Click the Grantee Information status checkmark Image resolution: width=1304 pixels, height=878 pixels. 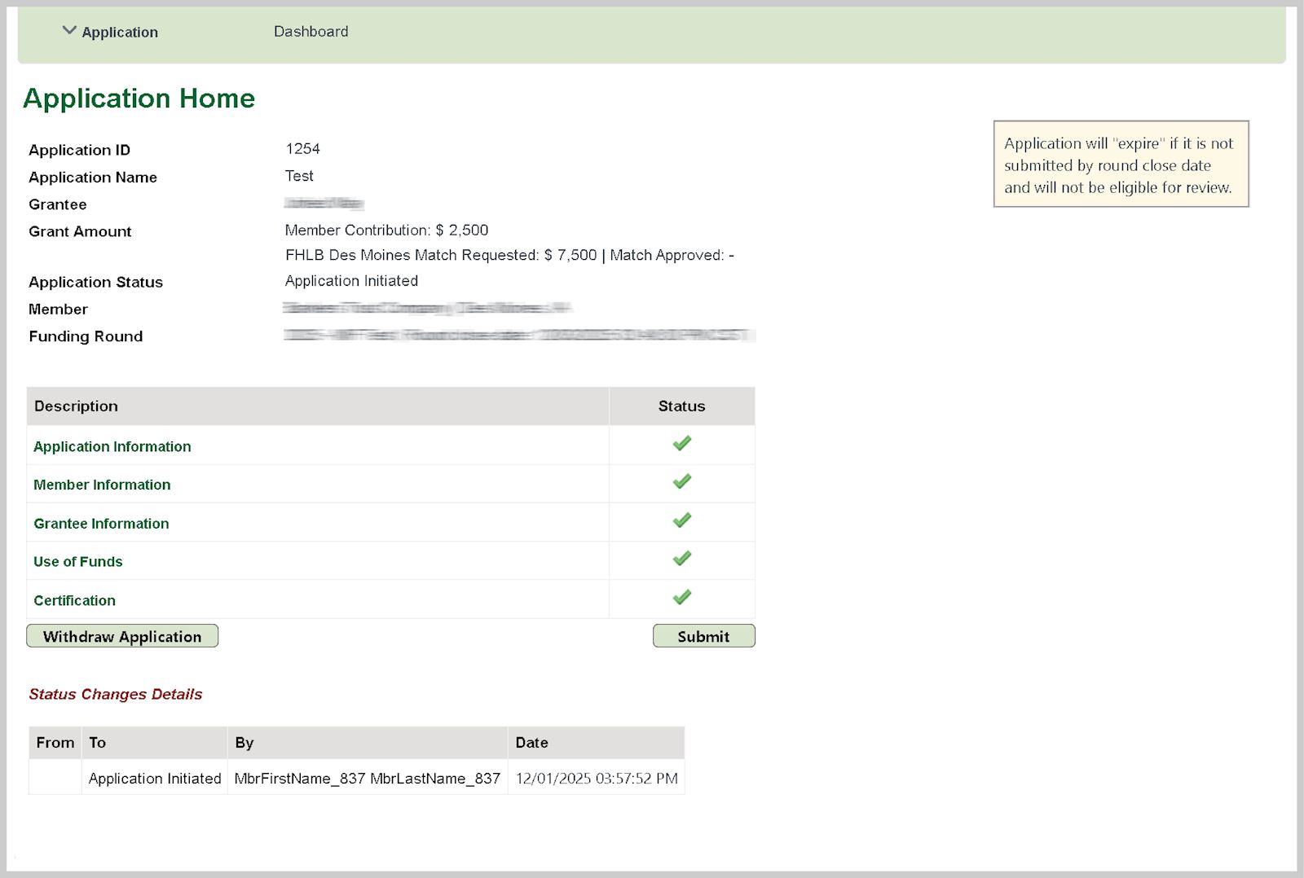681,520
